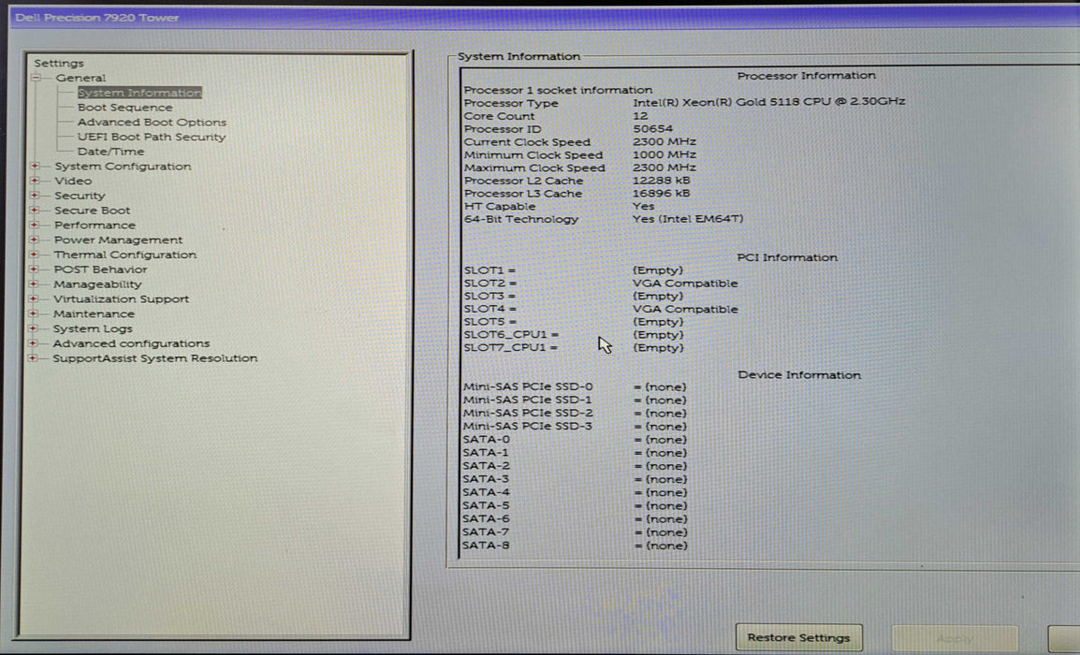This screenshot has width=1080, height=655.
Task: Click the SLOT7_CPU1 row
Action: click(573, 348)
